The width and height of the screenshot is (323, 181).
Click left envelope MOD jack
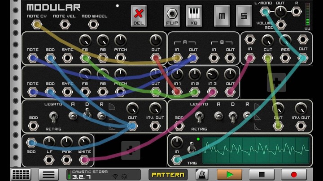pyautogui.click(x=33, y=126)
